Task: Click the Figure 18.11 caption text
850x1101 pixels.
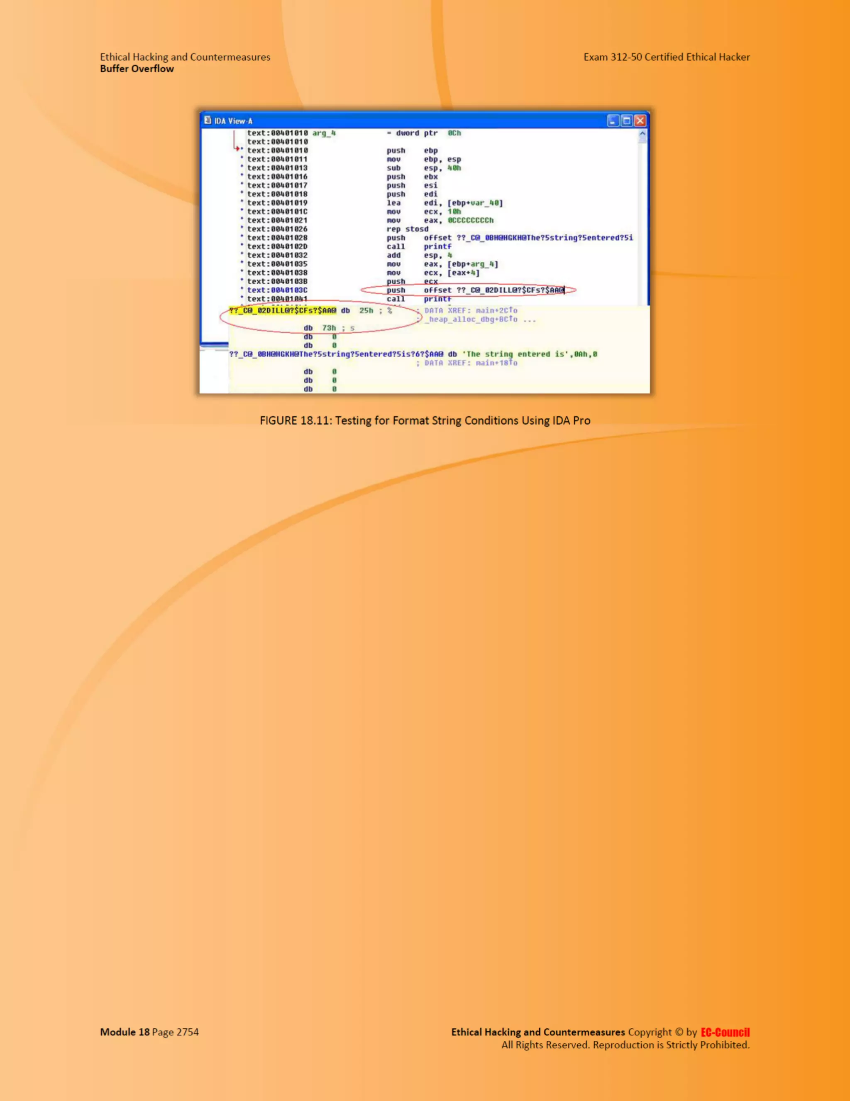Action: pyautogui.click(x=425, y=420)
